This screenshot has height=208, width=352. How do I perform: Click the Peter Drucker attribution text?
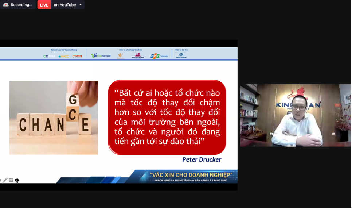tap(202, 159)
